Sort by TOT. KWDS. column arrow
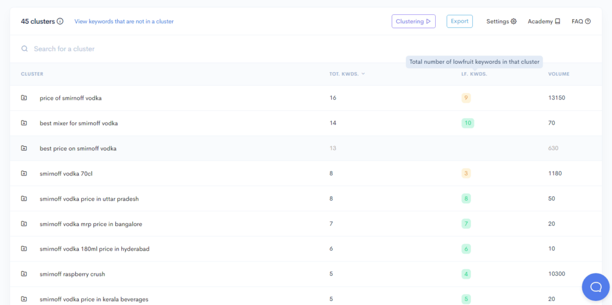Screen dimensions: 612x305 point(363,74)
